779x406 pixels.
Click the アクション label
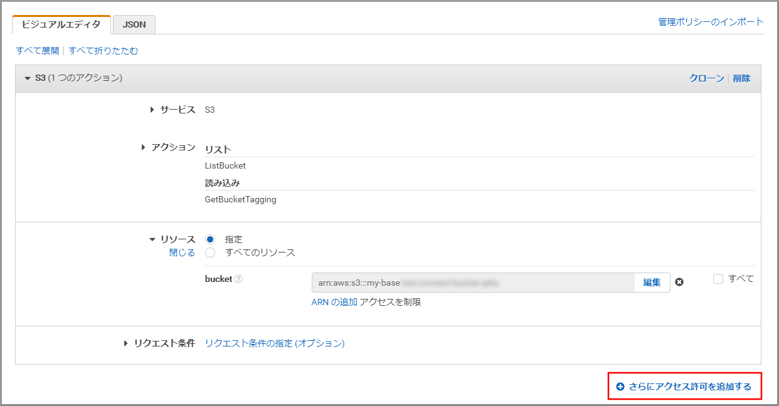(x=173, y=147)
